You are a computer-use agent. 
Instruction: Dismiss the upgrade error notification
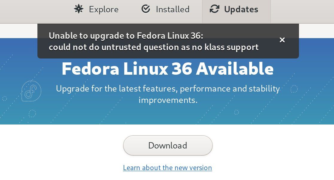282,40
